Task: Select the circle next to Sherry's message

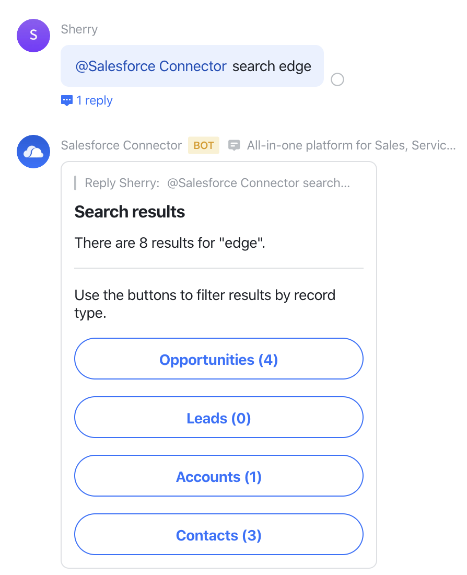Action: tap(337, 79)
